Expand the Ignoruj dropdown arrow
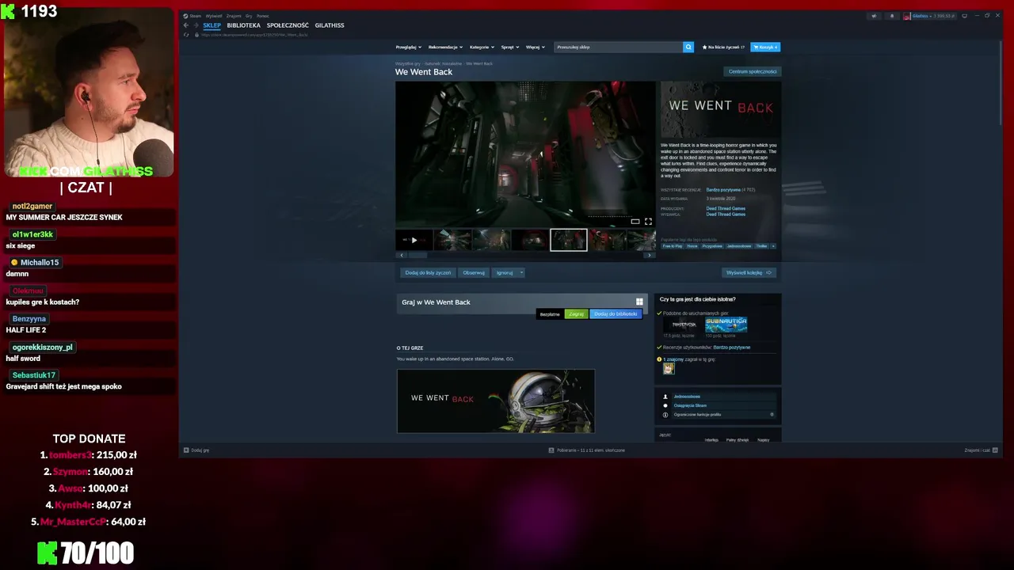This screenshot has width=1014, height=570. point(521,272)
